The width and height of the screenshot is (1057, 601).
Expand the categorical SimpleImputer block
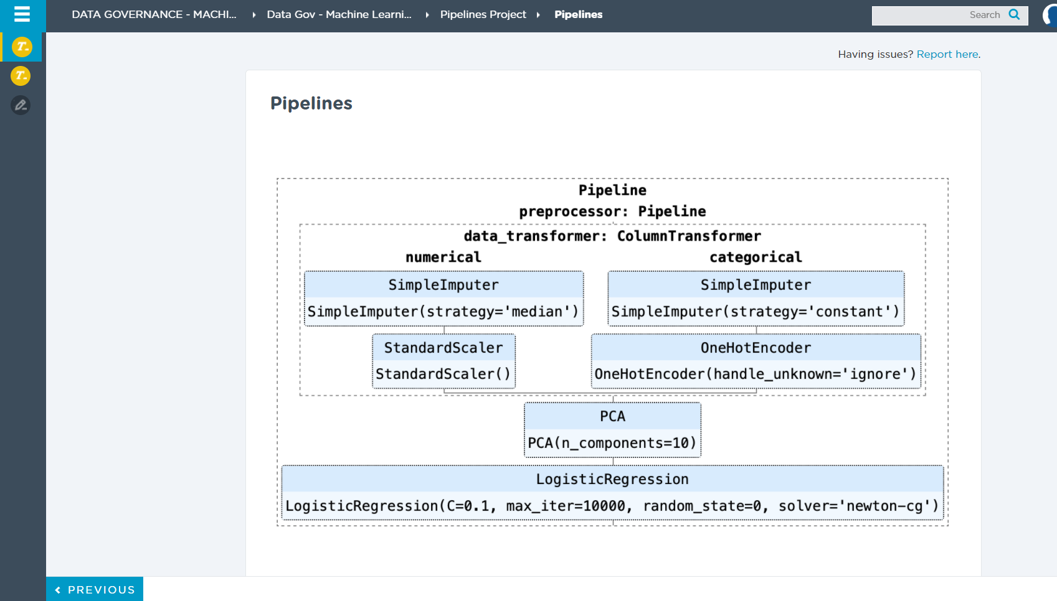756,285
